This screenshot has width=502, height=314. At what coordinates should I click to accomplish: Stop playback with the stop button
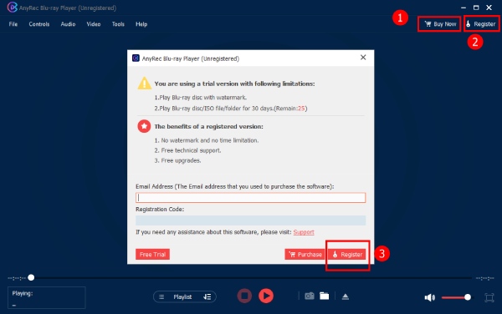pos(244,296)
